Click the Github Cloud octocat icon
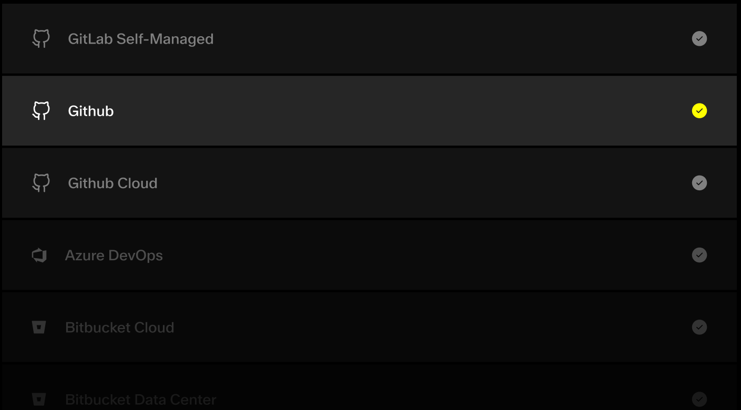 click(x=41, y=183)
